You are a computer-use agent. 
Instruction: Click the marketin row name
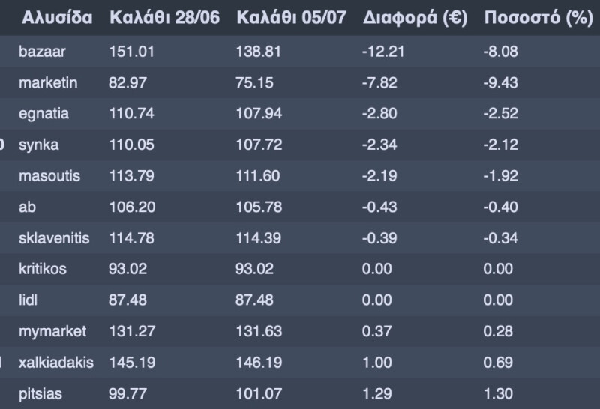(47, 82)
